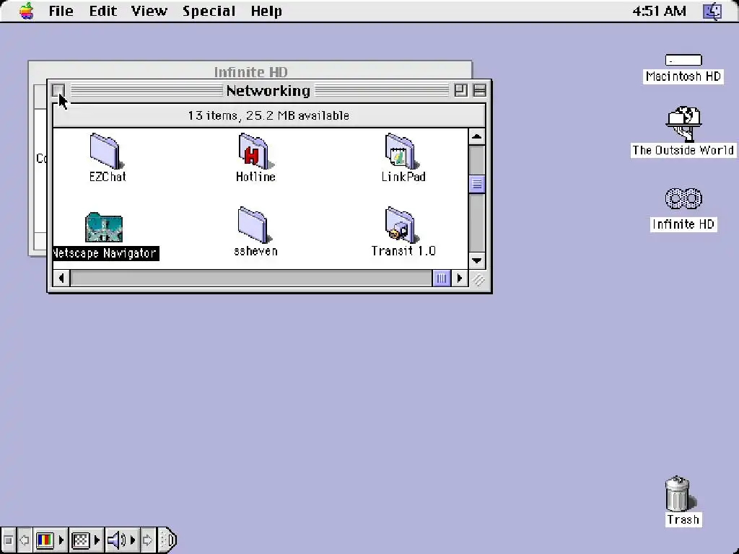This screenshot has width=739, height=554.
Task: Collapse the Control Strip using its end tab
Action: click(167, 540)
